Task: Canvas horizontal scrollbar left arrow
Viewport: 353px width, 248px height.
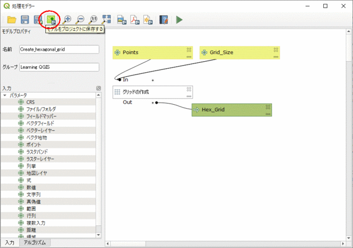Action: (108, 244)
